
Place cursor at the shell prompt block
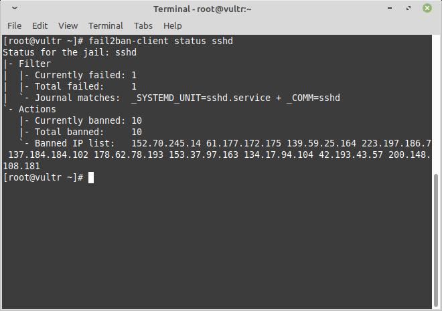pos(91,178)
